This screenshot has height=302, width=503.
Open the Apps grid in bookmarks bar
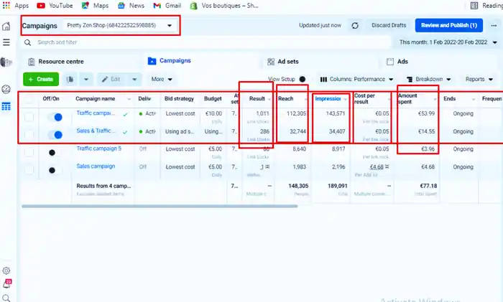click(x=6, y=6)
